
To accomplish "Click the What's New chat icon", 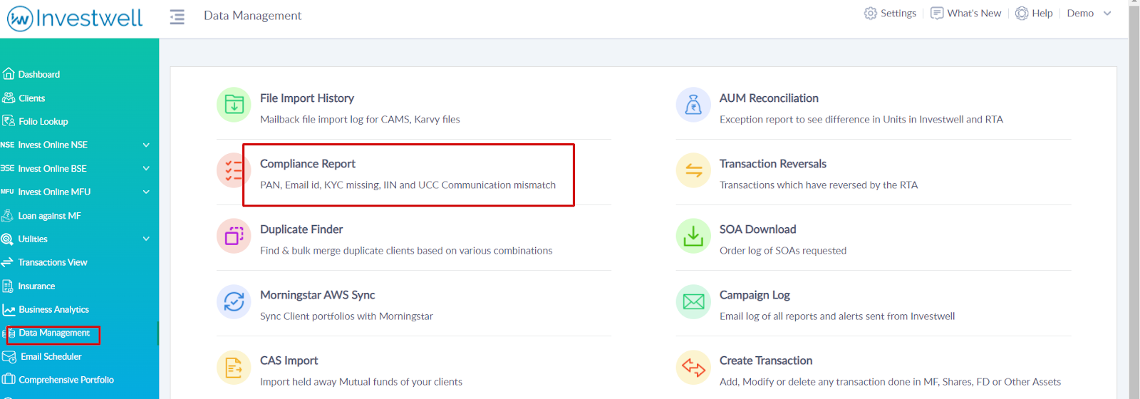I will point(937,14).
